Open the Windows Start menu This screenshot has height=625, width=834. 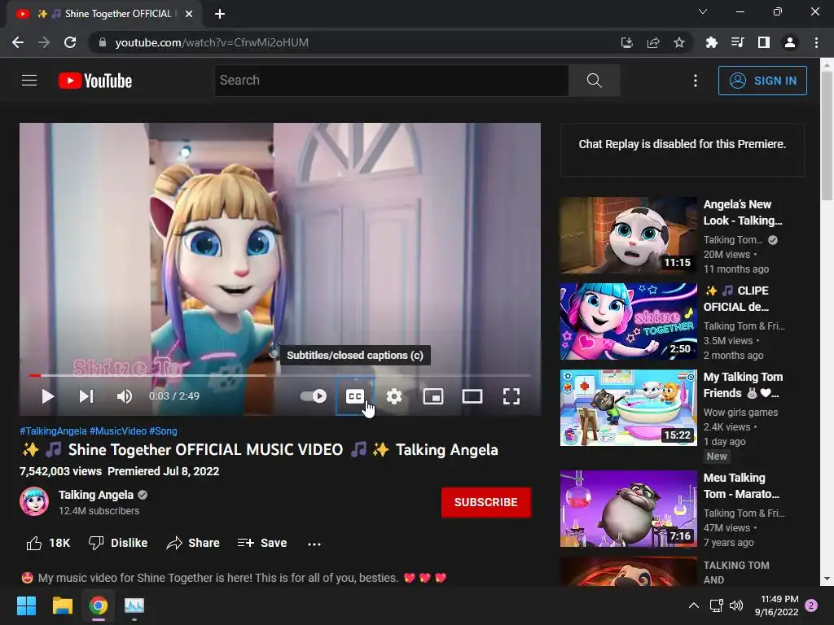coord(26,605)
